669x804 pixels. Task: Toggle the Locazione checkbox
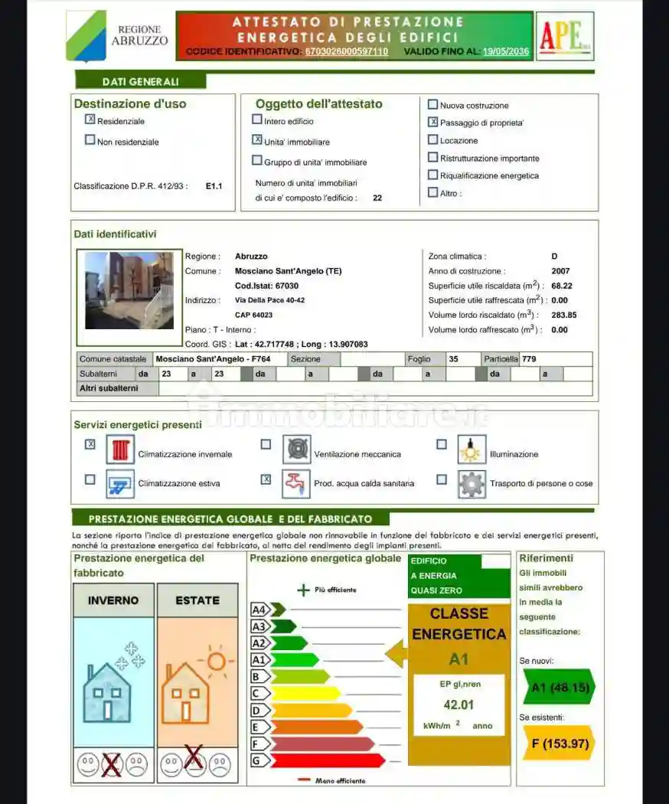(x=432, y=139)
